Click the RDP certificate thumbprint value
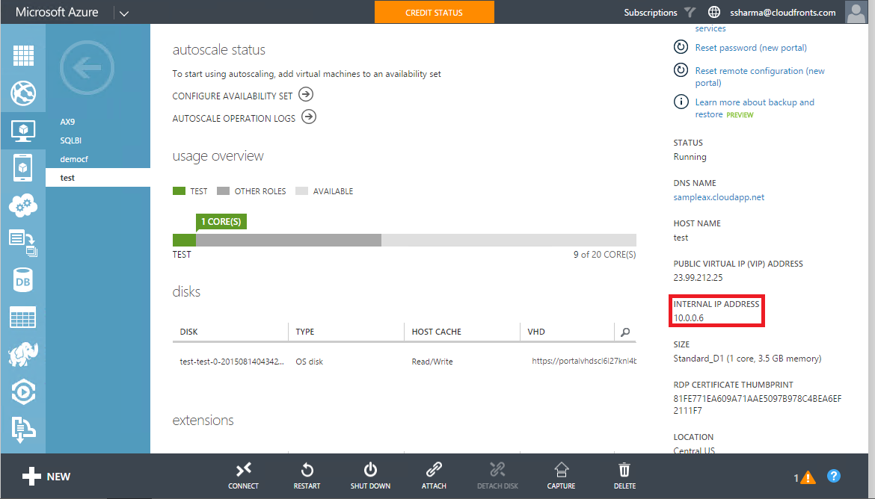The image size is (875, 499). tap(758, 404)
